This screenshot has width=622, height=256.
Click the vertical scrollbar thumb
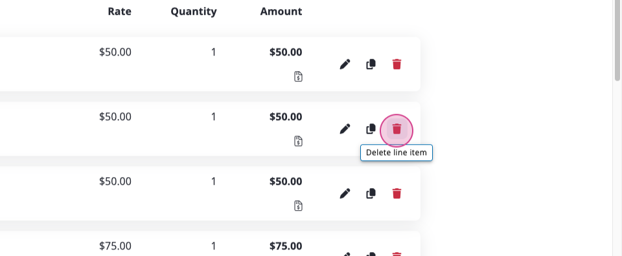pos(617,39)
